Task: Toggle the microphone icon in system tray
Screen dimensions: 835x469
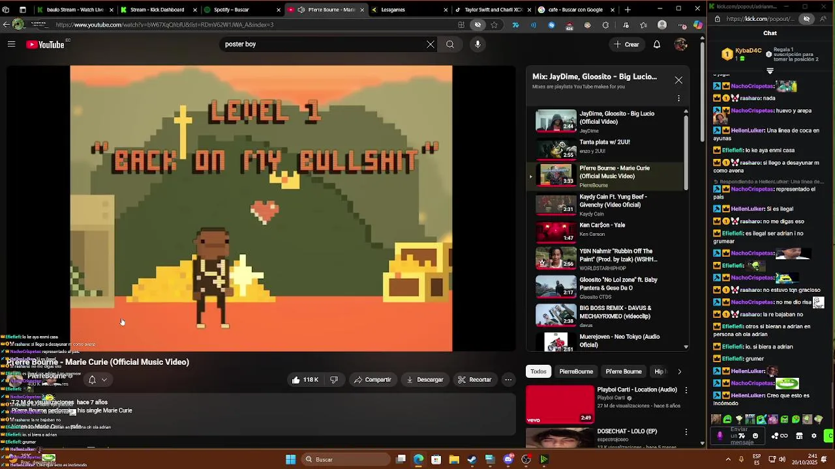Action: 741,459
